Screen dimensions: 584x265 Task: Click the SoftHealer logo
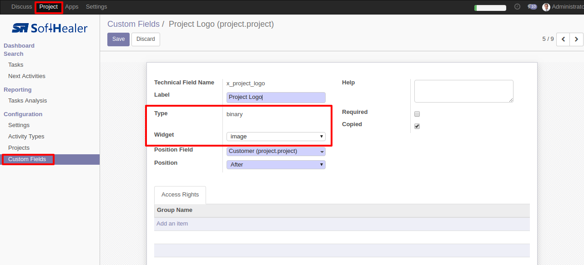(50, 28)
